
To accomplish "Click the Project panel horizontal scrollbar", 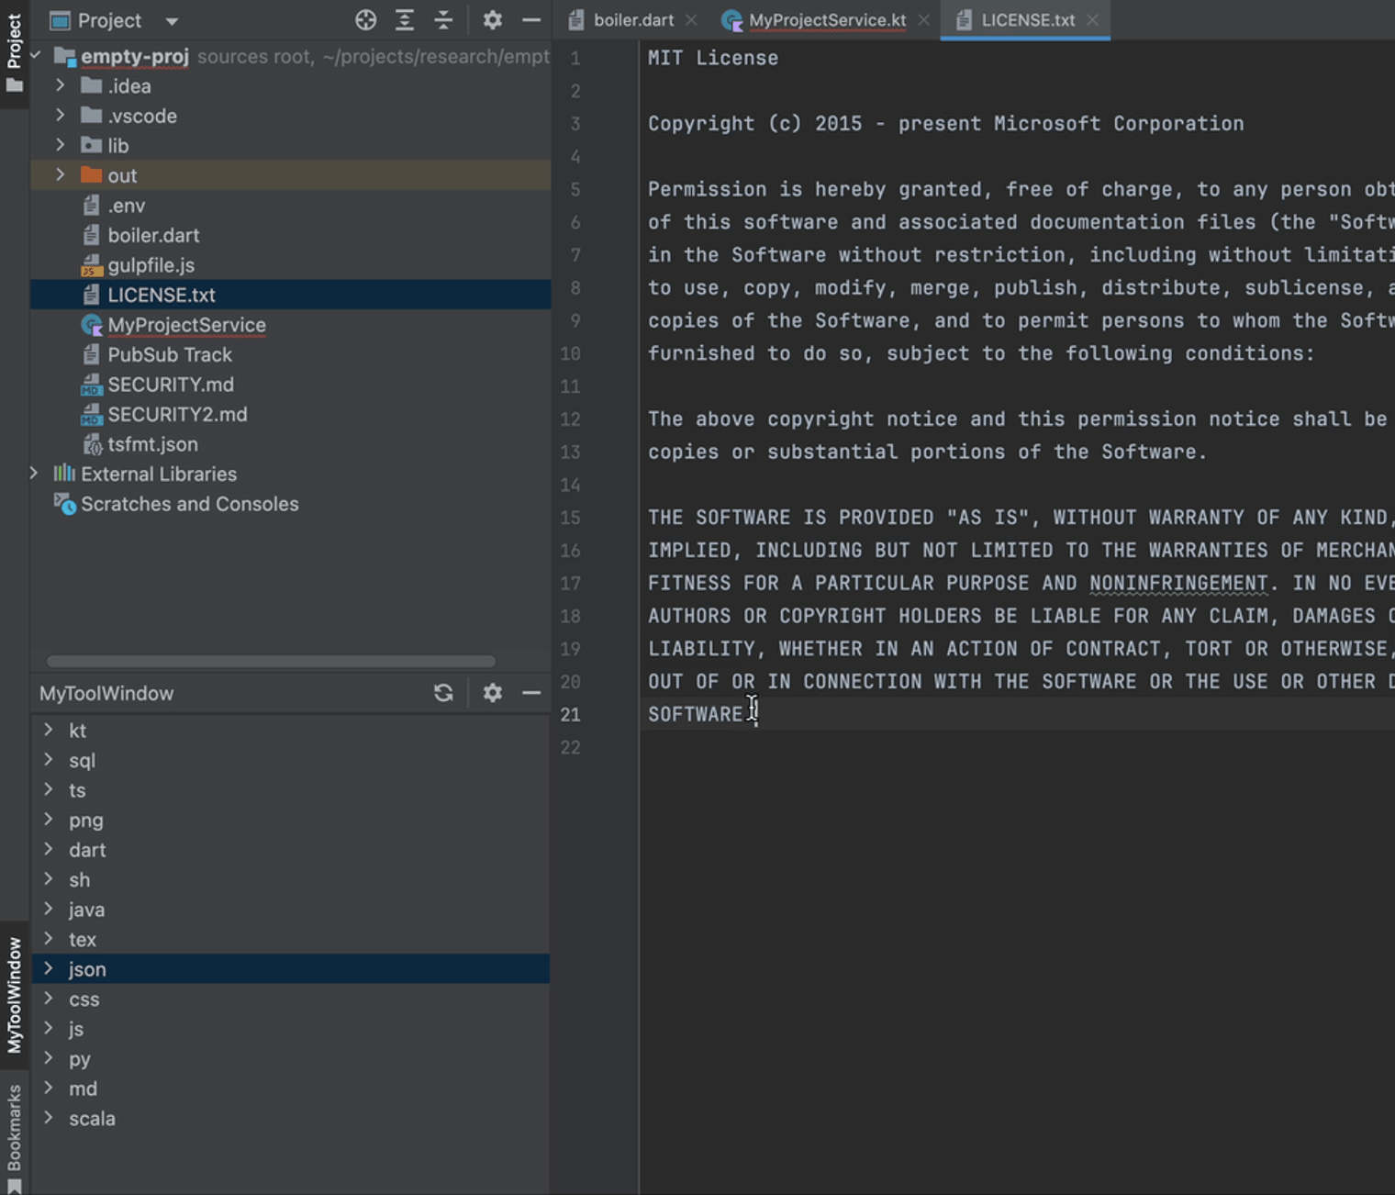I will click(x=271, y=661).
